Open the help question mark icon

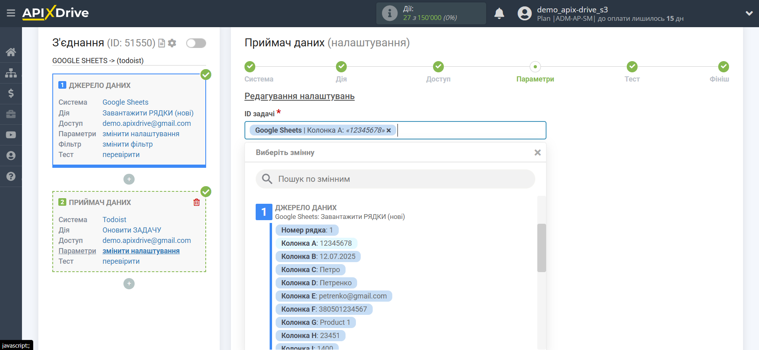[x=11, y=176]
